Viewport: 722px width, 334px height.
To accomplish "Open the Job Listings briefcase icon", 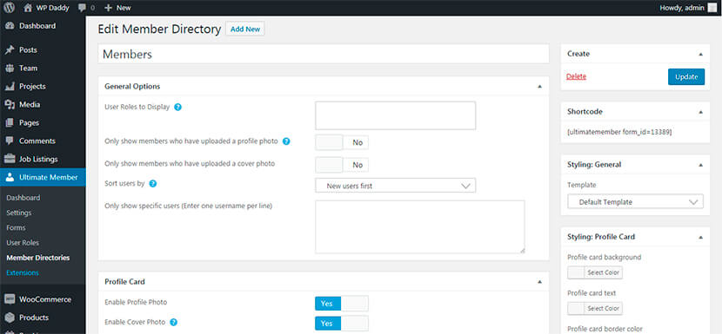I will 10,160.
